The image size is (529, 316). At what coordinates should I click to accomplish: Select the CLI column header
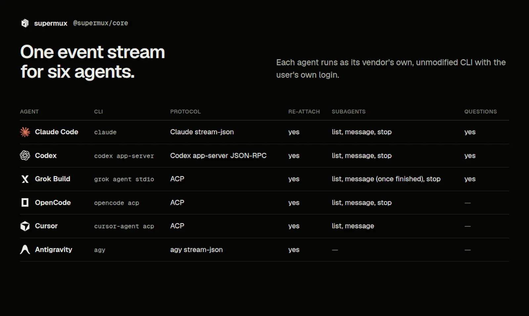coord(99,112)
